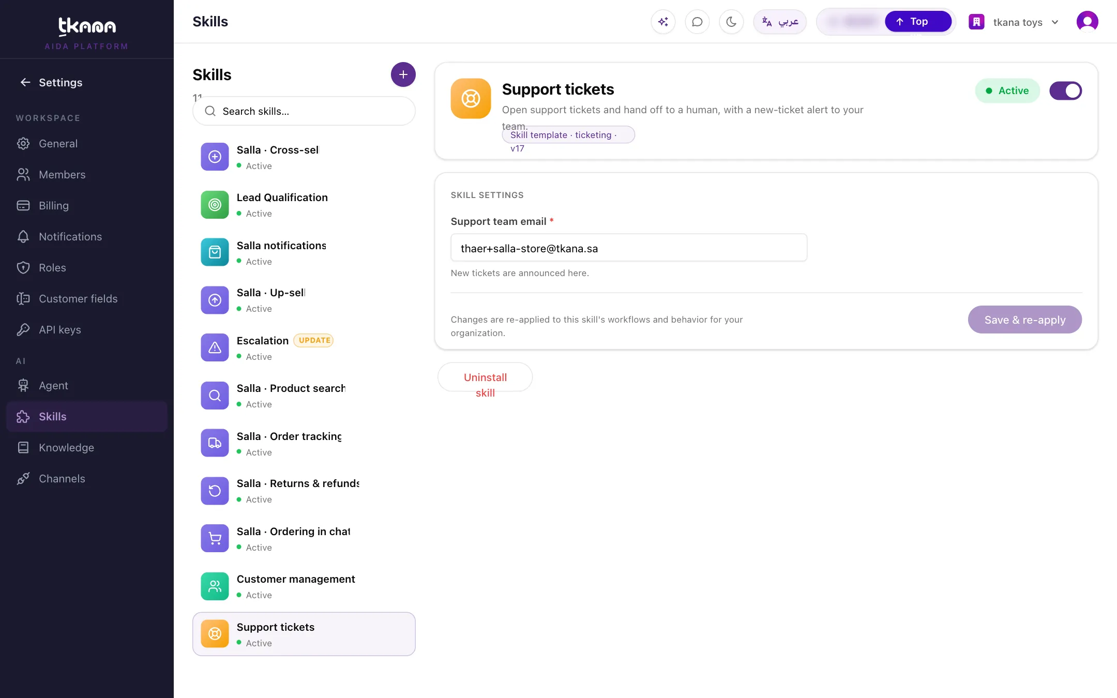Select the Customer management skill icon

coord(215,586)
